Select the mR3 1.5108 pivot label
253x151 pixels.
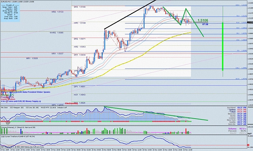(80, 23)
